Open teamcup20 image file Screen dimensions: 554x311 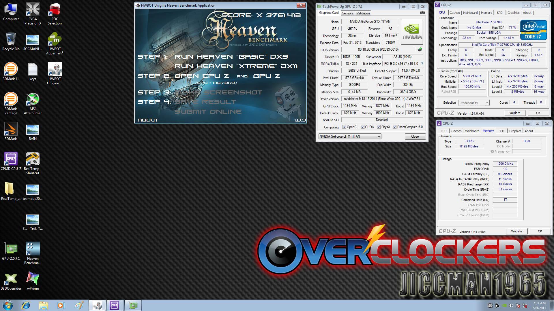pos(33,192)
